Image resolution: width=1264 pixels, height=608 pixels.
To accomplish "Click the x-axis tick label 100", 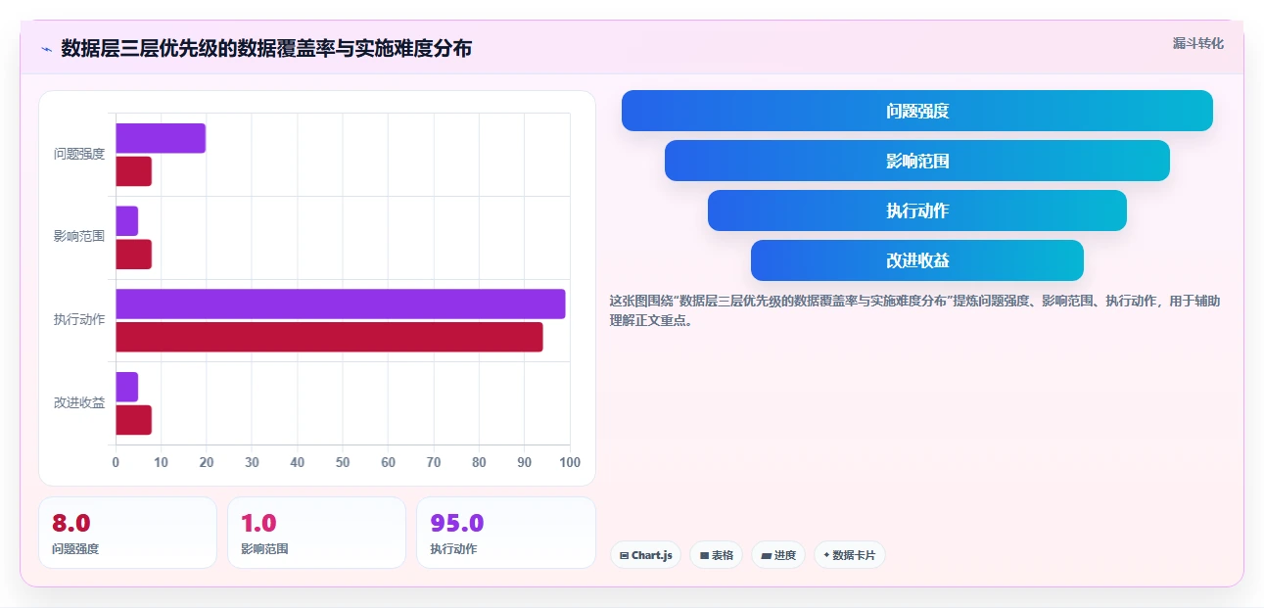I will 569,462.
